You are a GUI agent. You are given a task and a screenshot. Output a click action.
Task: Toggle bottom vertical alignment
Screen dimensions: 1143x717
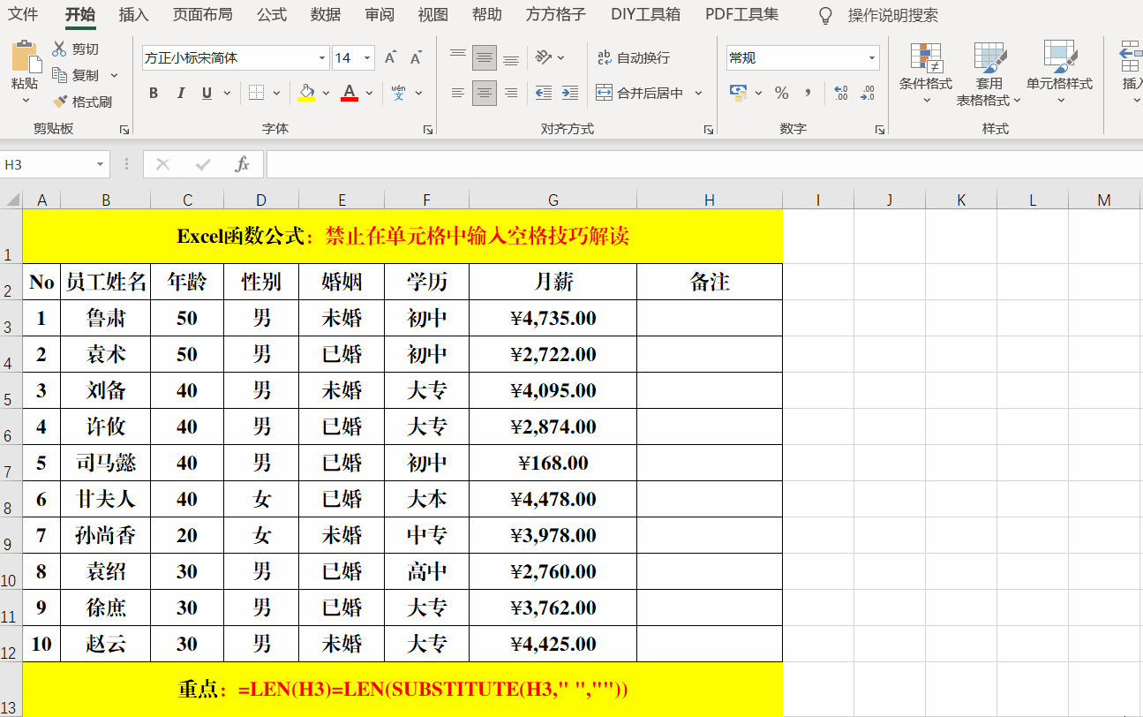pyautogui.click(x=511, y=58)
